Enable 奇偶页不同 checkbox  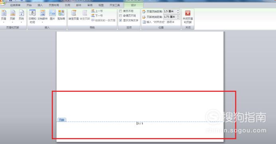[120, 16]
